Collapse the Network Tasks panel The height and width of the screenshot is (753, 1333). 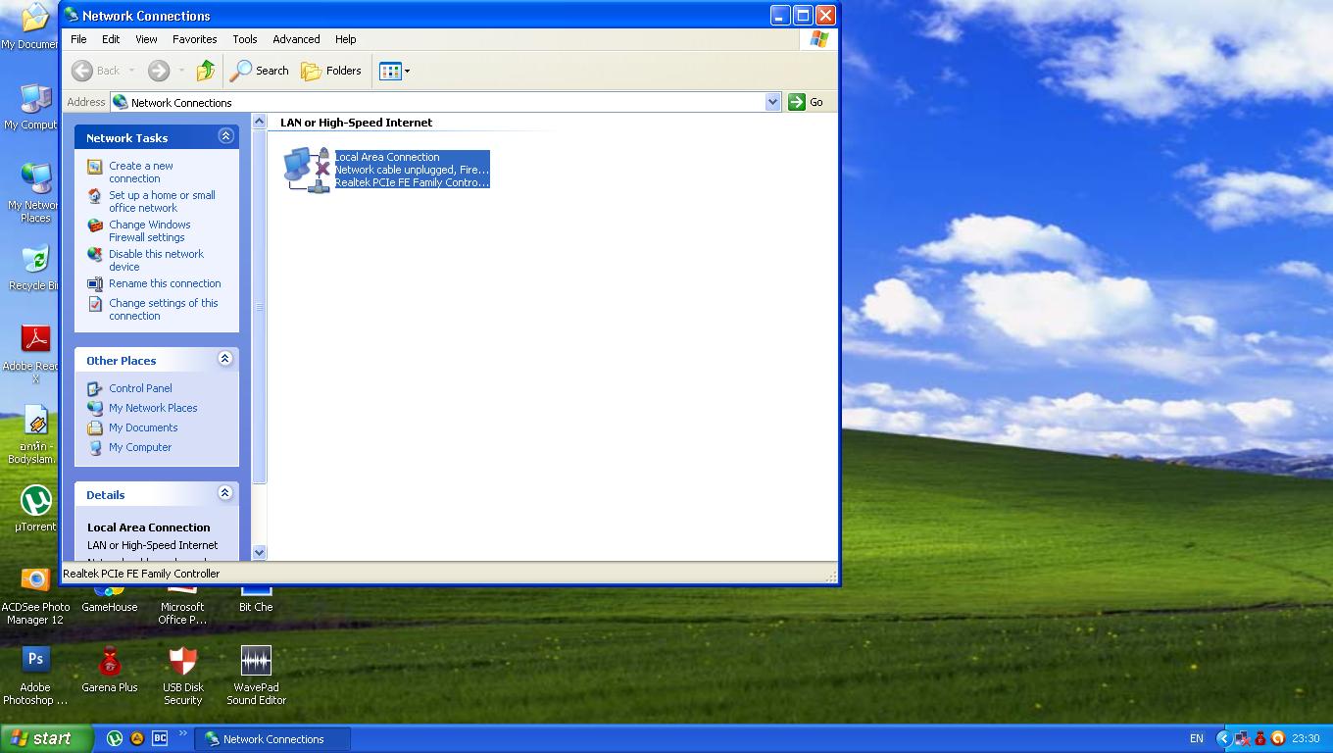tap(225, 136)
